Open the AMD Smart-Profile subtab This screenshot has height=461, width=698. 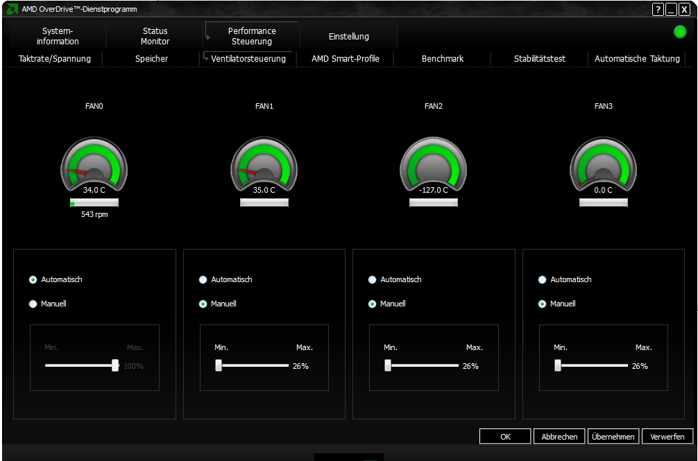pos(346,59)
